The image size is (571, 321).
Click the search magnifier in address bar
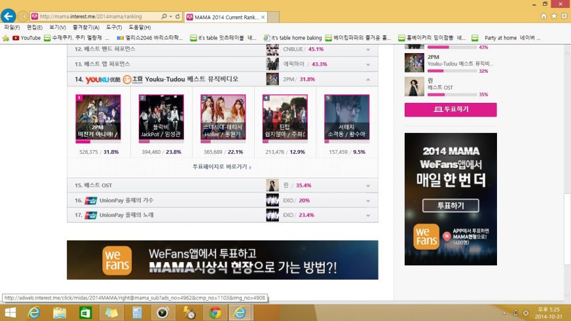point(164,16)
